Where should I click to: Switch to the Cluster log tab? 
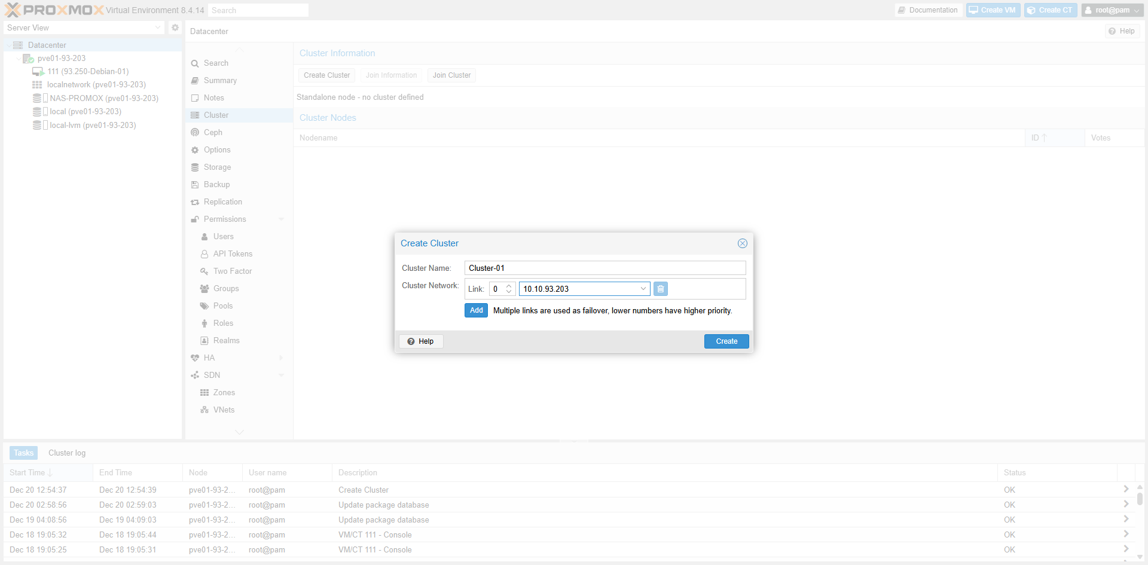(66, 453)
